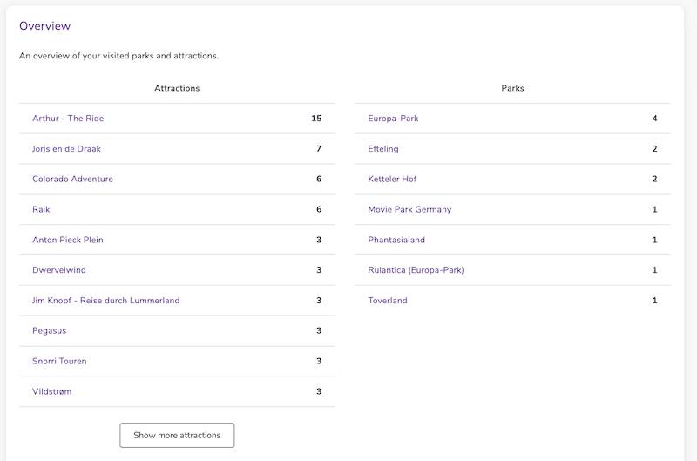
Task: Click the count 15 for Arthur - The Ride
Action: click(x=316, y=119)
